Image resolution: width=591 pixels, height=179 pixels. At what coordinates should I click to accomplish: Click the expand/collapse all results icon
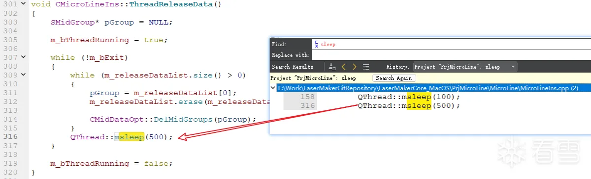(x=366, y=67)
